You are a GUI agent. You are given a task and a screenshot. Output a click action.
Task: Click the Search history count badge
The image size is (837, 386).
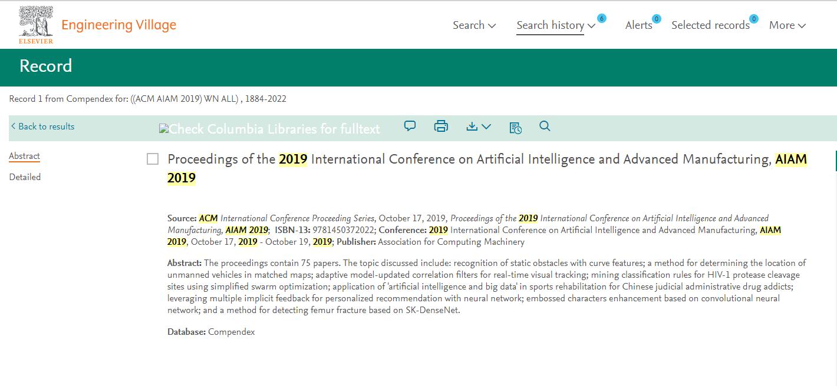[x=601, y=19]
